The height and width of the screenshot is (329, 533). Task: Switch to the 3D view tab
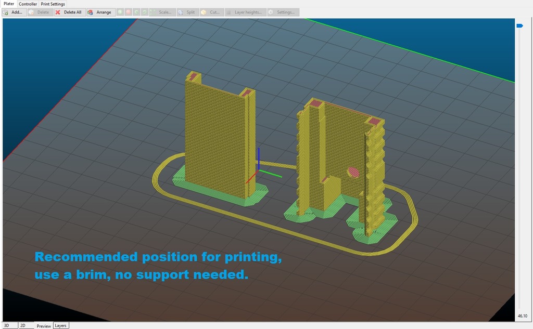pos(7,325)
